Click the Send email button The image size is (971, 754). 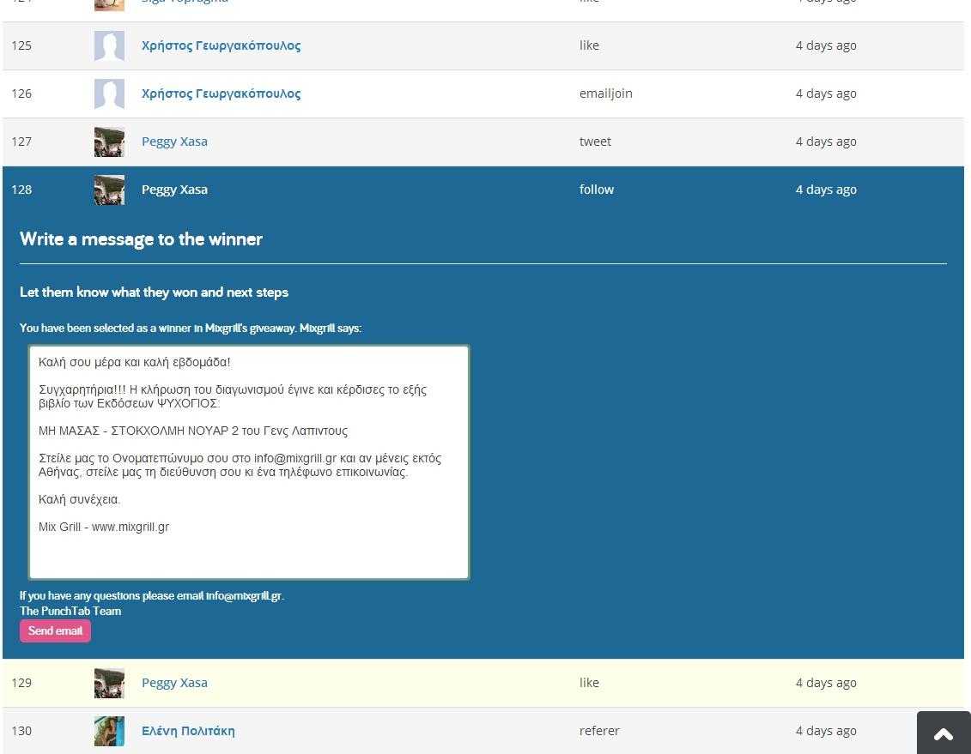(x=55, y=631)
